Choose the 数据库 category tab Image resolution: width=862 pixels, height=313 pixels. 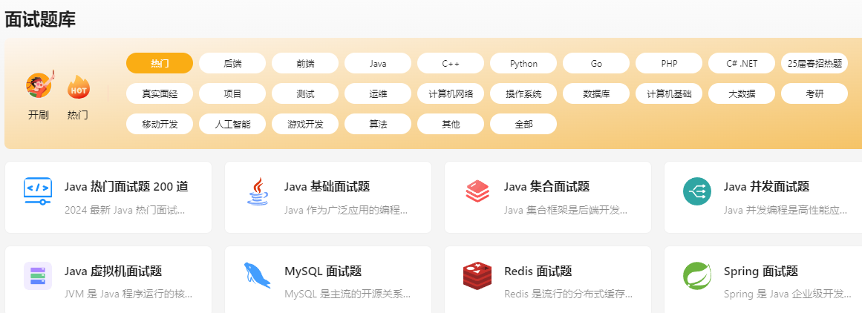click(x=596, y=93)
